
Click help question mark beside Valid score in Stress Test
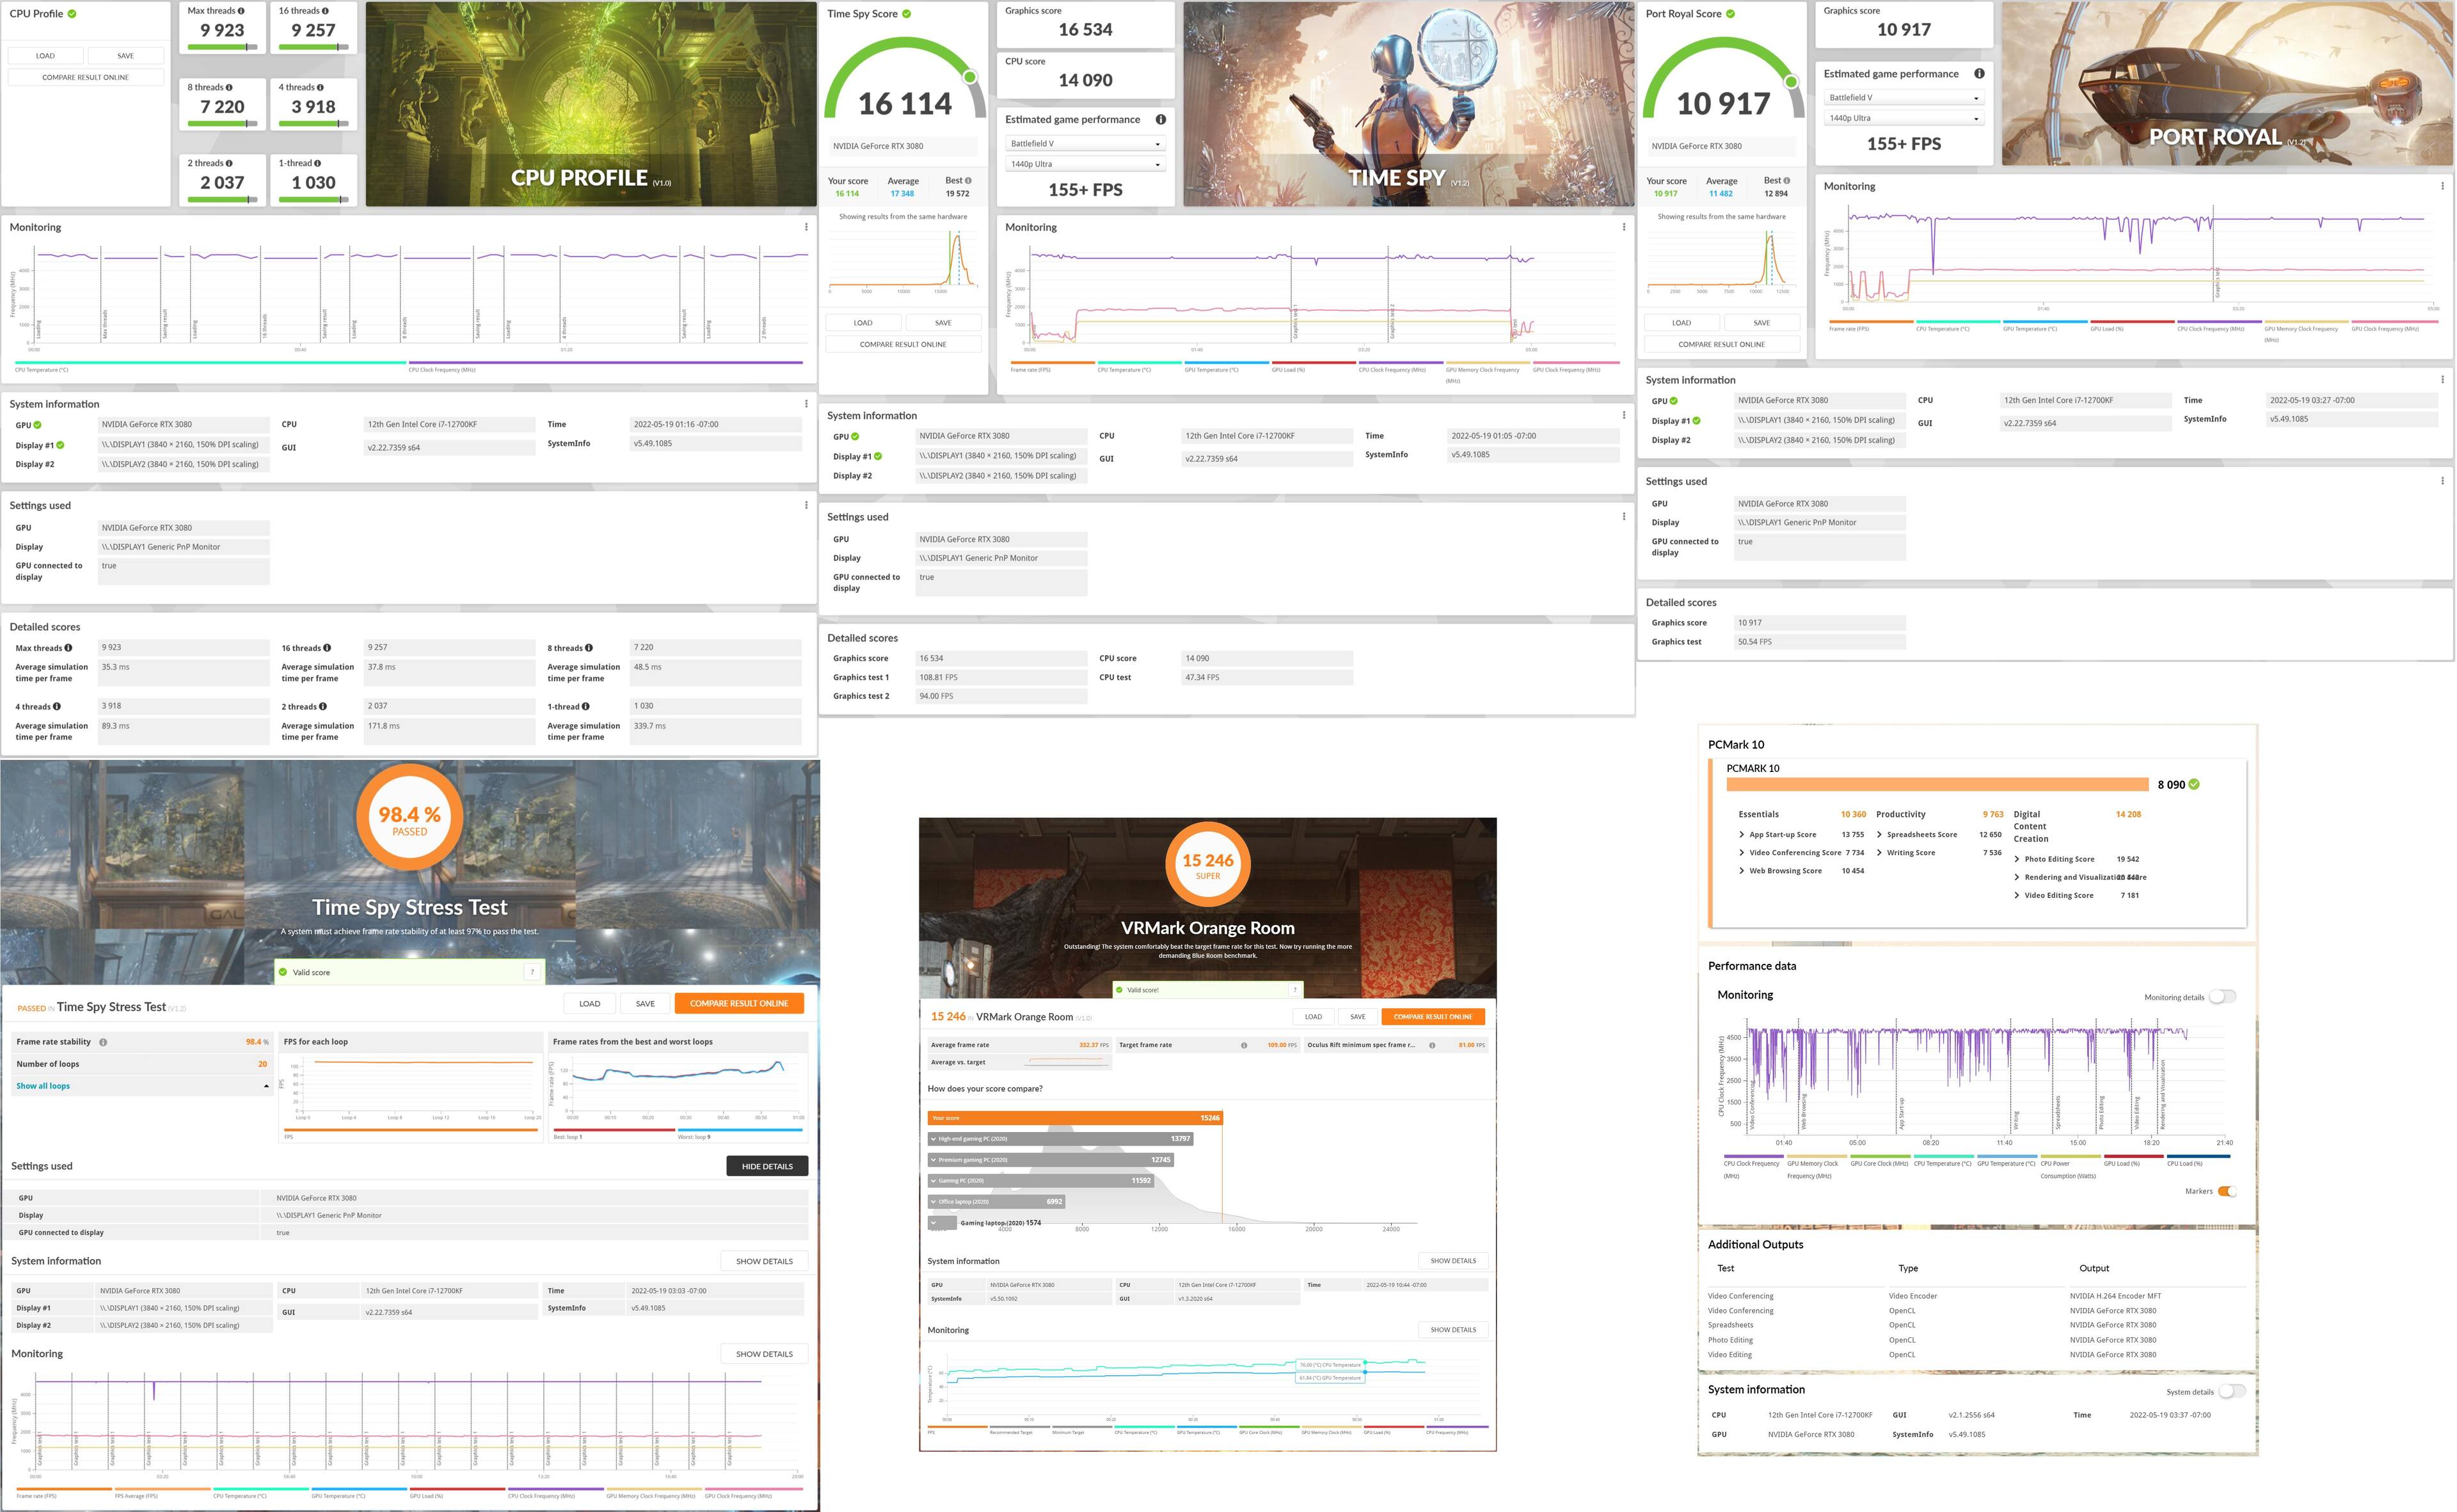(x=532, y=972)
